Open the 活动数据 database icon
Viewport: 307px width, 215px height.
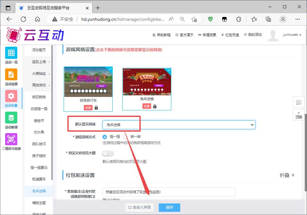[x=11, y=118]
